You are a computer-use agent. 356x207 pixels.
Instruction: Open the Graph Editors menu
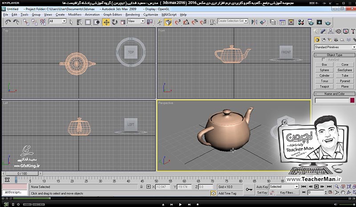click(113, 15)
